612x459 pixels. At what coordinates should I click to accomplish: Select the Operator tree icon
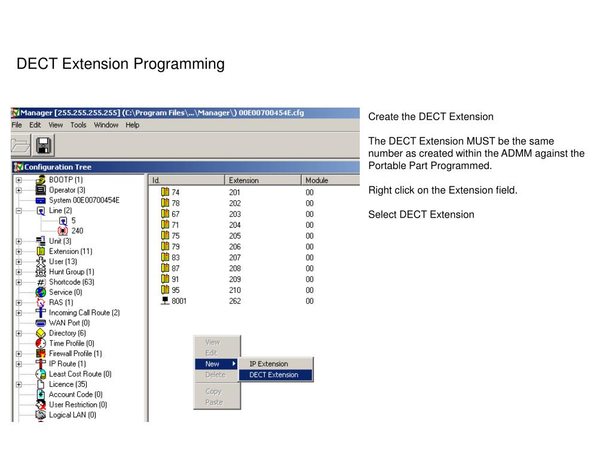(41, 190)
